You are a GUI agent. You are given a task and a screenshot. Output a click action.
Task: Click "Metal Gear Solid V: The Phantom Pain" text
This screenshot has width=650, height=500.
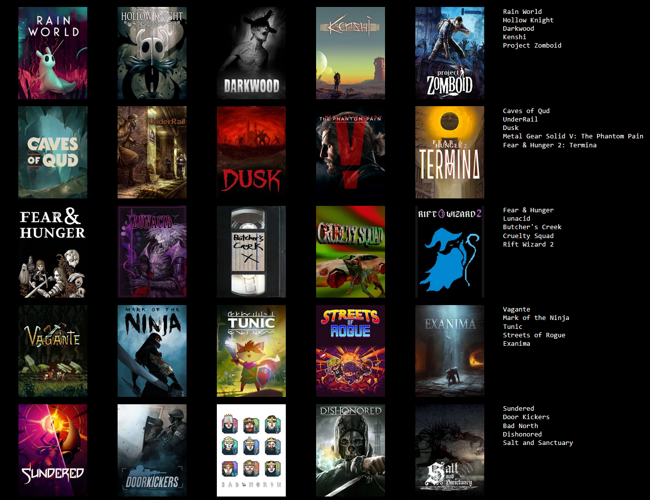(x=573, y=136)
